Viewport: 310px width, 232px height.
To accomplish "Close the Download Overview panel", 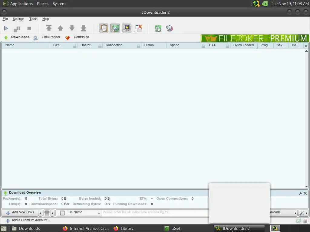I will [x=305, y=193].
